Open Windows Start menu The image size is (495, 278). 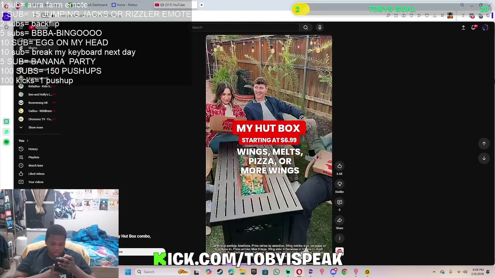(128, 272)
